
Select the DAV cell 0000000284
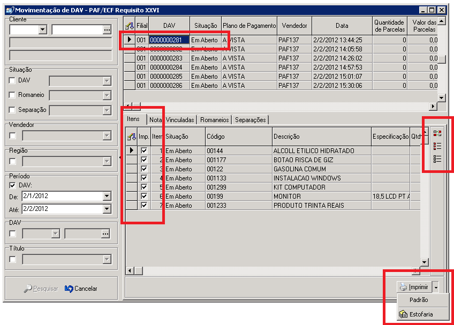[x=169, y=67]
